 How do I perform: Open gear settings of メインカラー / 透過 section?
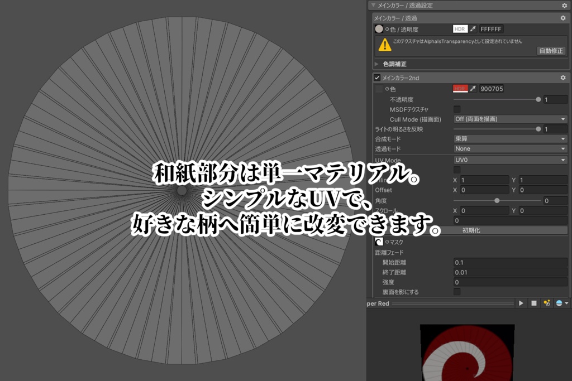563,18
